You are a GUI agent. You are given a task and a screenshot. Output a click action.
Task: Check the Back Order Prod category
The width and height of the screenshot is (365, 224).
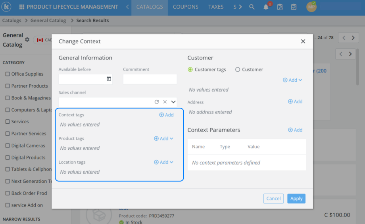(x=8, y=193)
